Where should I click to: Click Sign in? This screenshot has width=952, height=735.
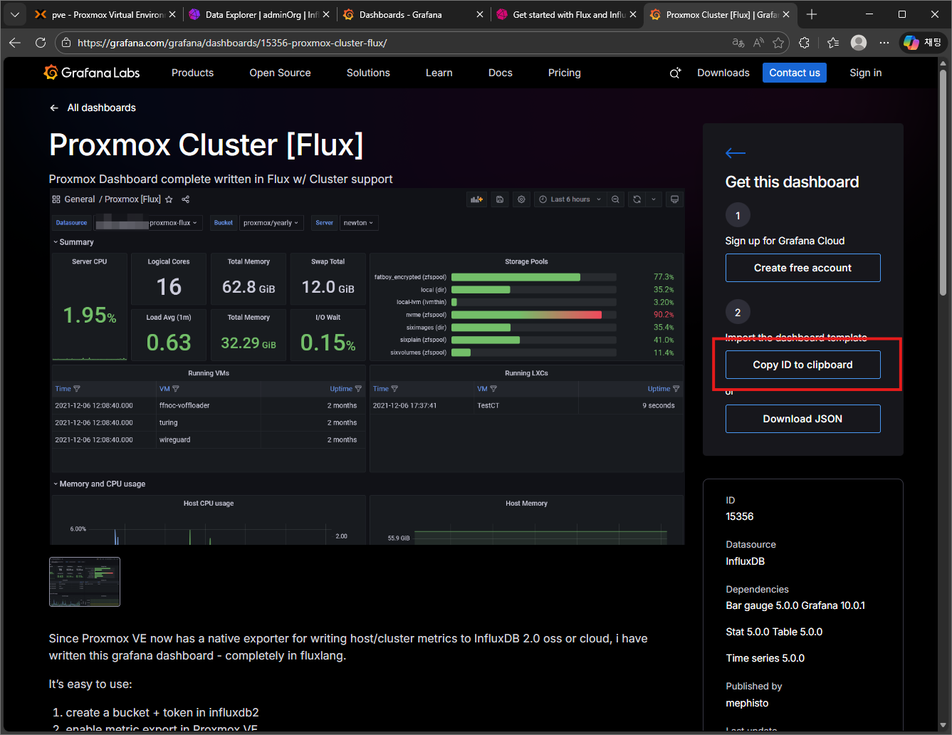click(x=866, y=73)
